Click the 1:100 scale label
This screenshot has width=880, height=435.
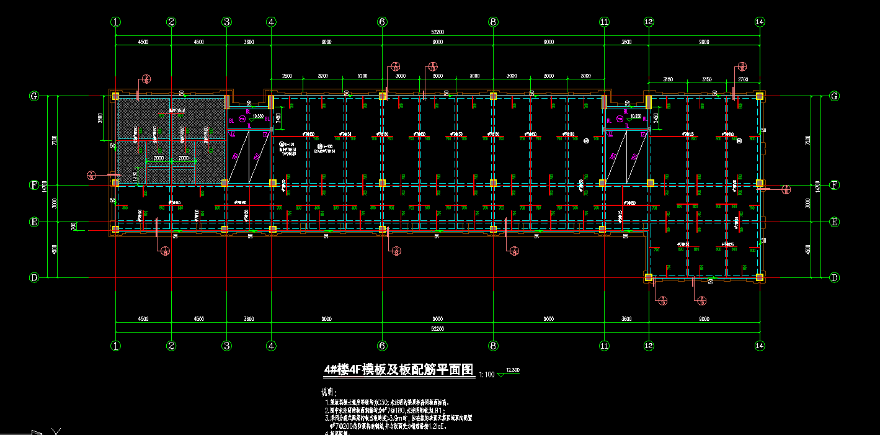tap(486, 375)
